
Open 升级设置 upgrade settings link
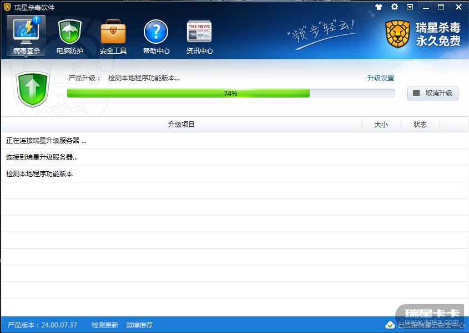(380, 78)
